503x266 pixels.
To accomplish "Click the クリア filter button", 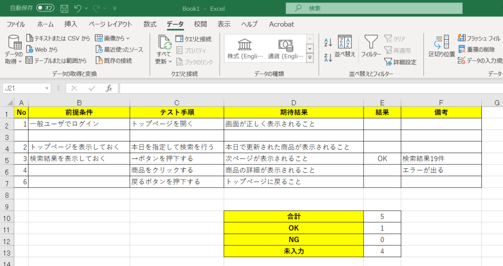I will click(395, 39).
